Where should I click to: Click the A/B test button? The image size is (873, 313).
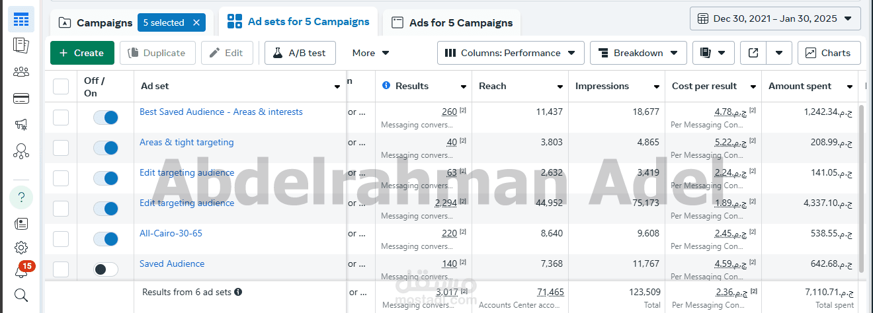click(300, 53)
